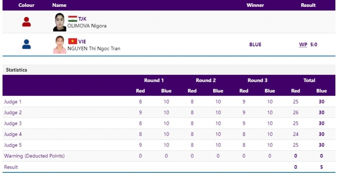Click the NGUYEN Thi Ngoc Tran name
The width and height of the screenshot is (339, 176).
[x=94, y=48]
